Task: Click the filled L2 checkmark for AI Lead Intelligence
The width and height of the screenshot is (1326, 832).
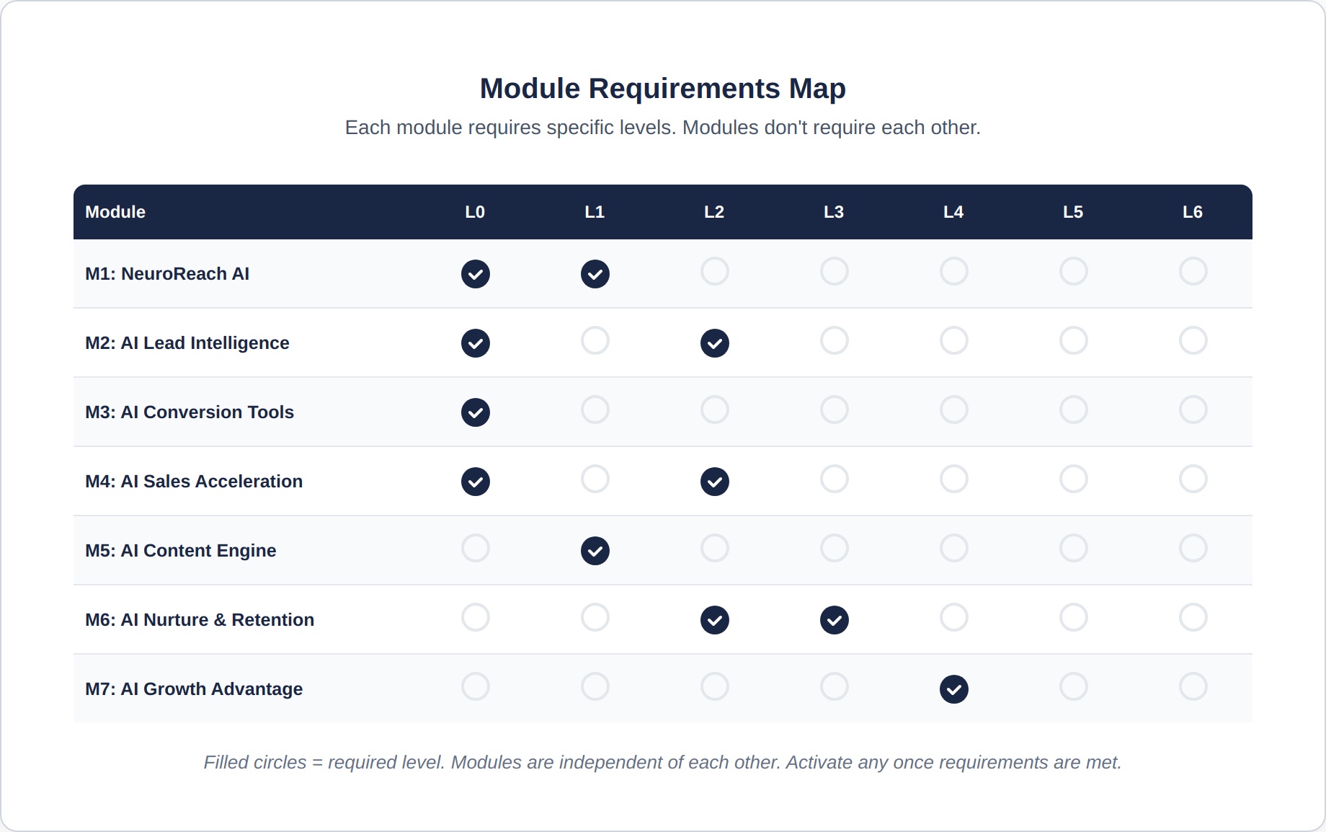Action: click(x=715, y=343)
